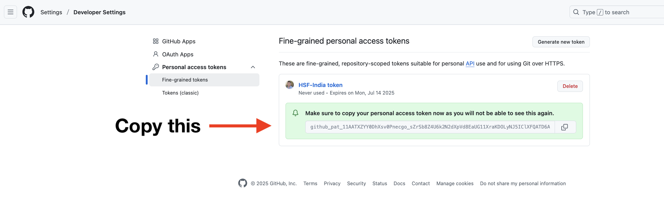
Task: Click the footer GitHub mark icon
Action: [243, 183]
